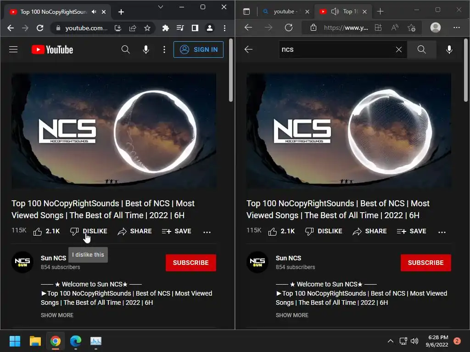Image resolution: width=470 pixels, height=352 pixels.
Task: Open Sun NCS channel avatar in Chrome
Action: [x=22, y=262]
